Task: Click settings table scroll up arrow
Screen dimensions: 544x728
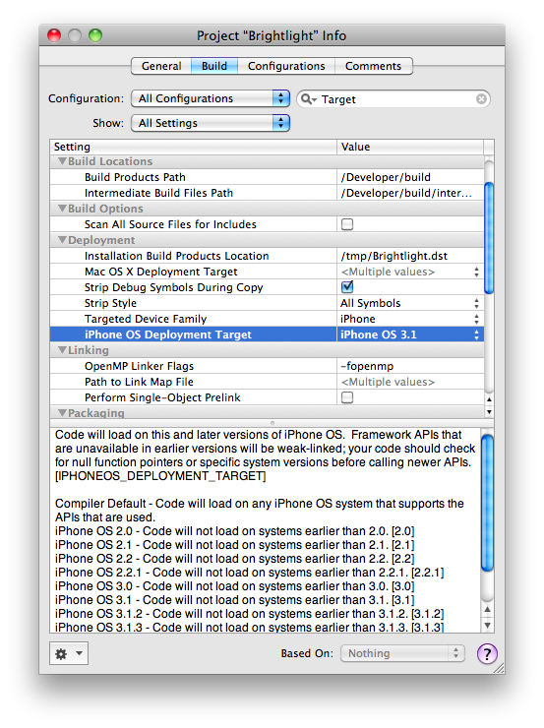Action: (489, 399)
